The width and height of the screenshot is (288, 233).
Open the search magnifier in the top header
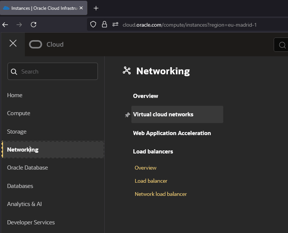point(282,45)
